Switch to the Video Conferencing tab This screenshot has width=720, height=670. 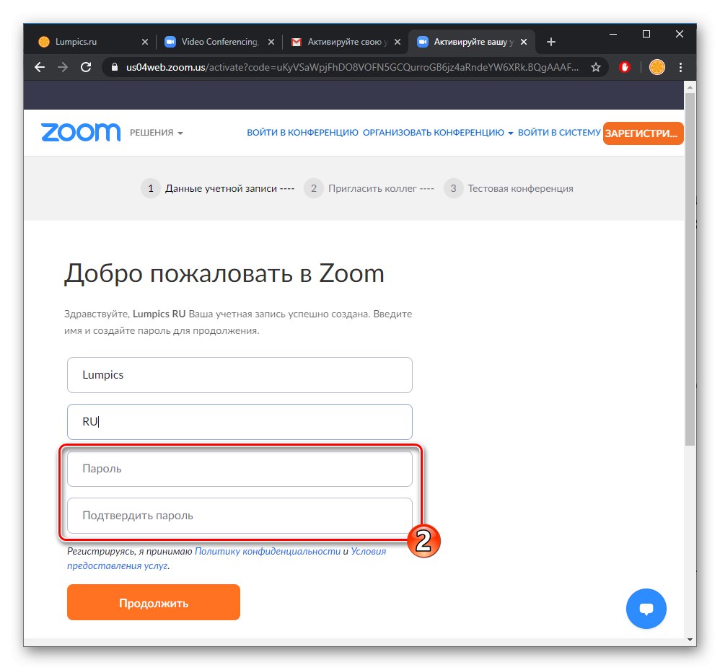215,42
